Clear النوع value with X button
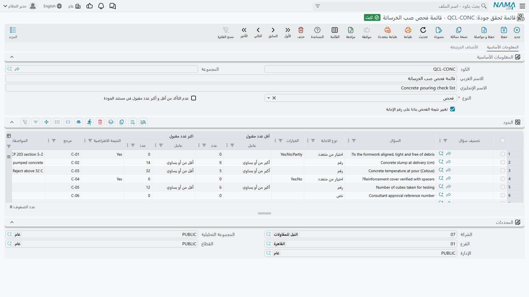This screenshot has height=297, width=529. 274,98
